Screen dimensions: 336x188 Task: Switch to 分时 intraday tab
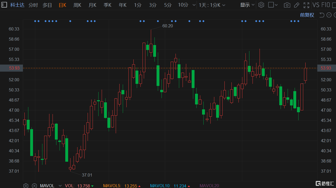pyautogui.click(x=33, y=5)
